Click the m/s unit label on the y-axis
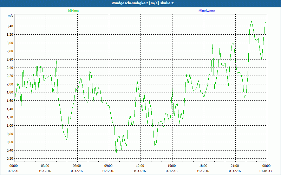This screenshot has width=281, height=175. pyautogui.click(x=10, y=16)
